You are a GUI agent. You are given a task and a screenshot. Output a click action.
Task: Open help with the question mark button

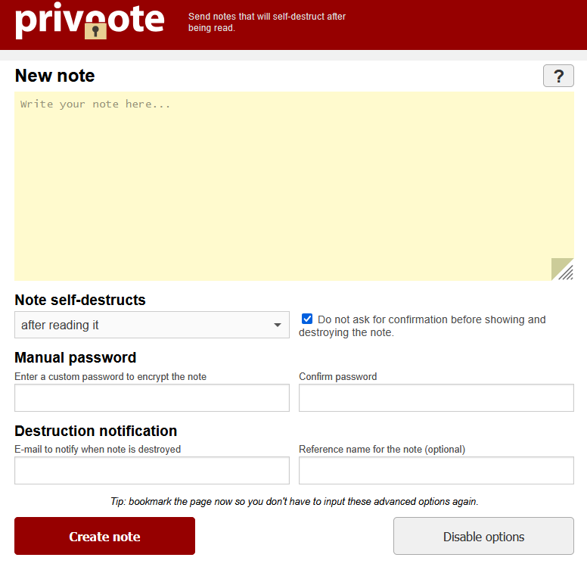coord(558,76)
